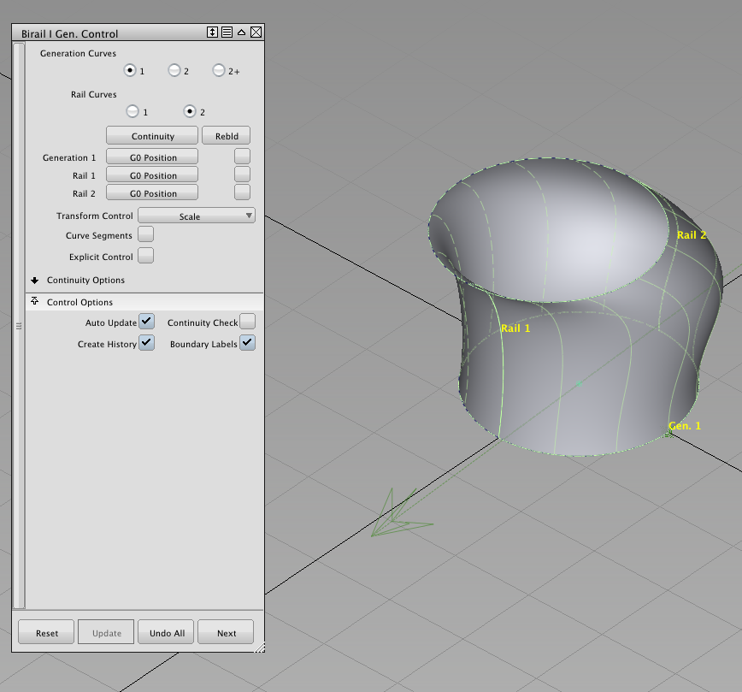
Task: Click the G0 Position button for Rail 2
Action: pyautogui.click(x=151, y=192)
